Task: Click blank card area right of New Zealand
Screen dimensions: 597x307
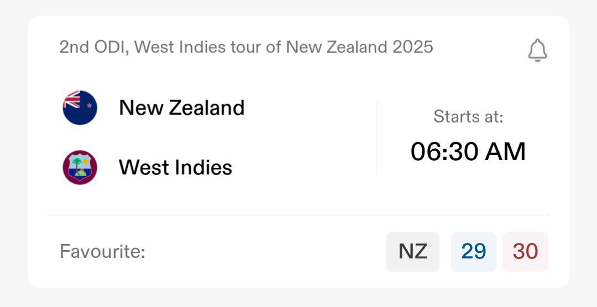Action: (310, 107)
